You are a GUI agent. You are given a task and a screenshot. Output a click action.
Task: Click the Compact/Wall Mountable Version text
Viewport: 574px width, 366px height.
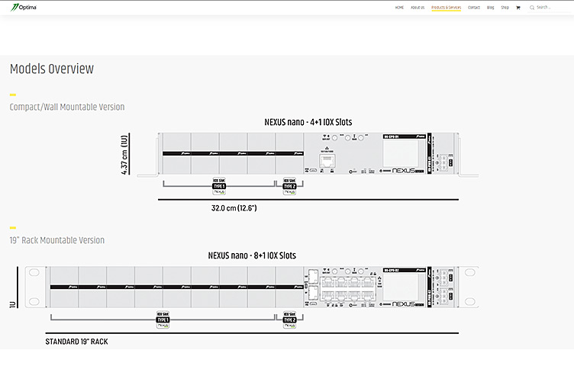tap(67, 107)
